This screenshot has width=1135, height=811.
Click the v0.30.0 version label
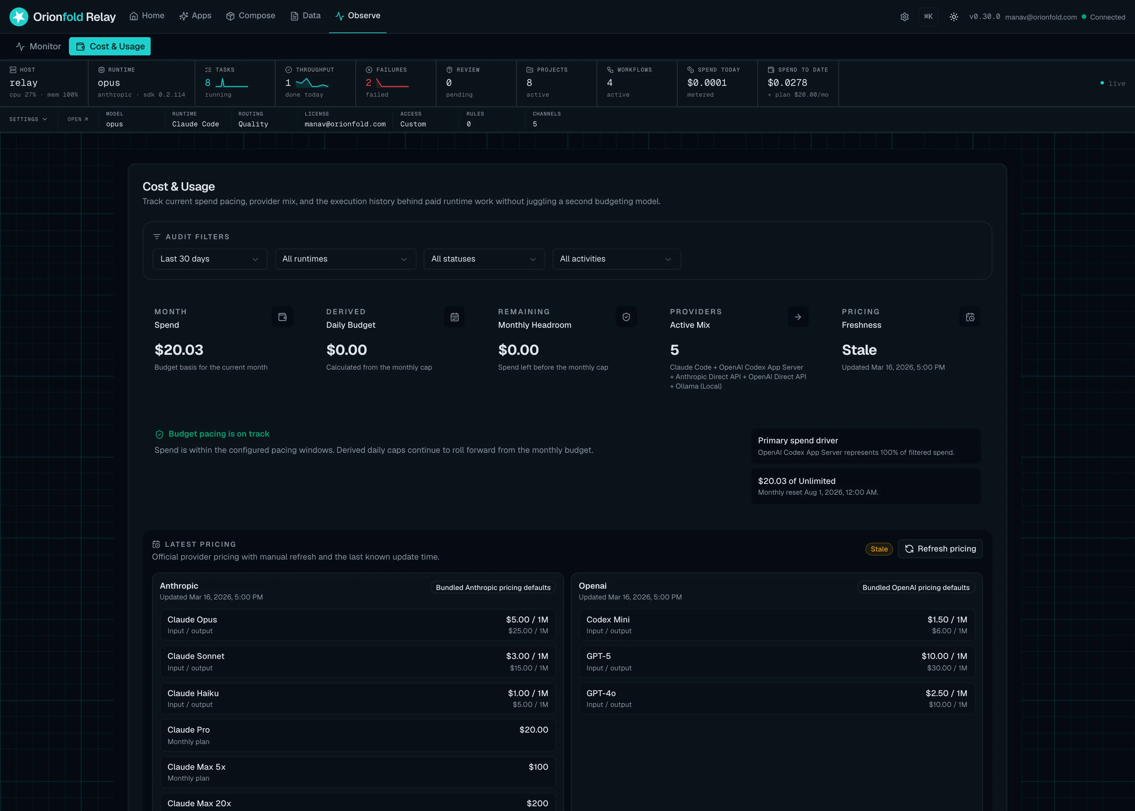point(984,17)
